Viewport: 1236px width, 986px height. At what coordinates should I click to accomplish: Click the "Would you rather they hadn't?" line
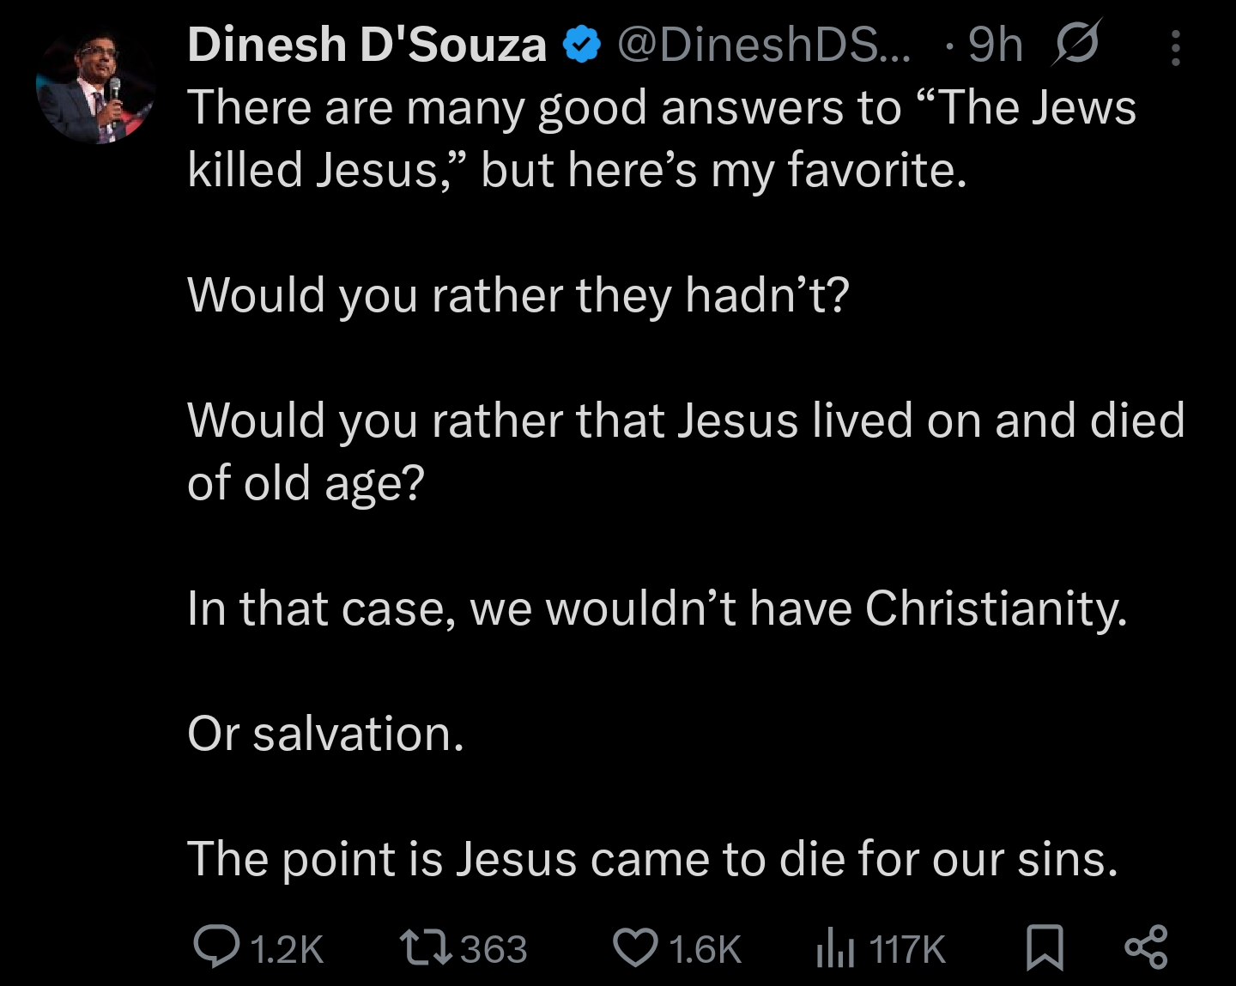(x=518, y=294)
